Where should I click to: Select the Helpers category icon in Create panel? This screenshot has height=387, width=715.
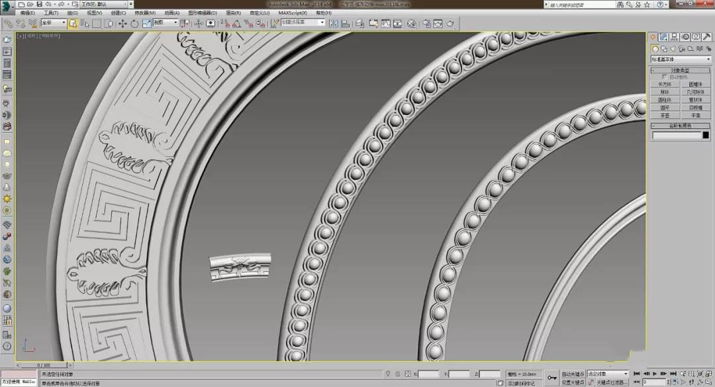pyautogui.click(x=691, y=49)
